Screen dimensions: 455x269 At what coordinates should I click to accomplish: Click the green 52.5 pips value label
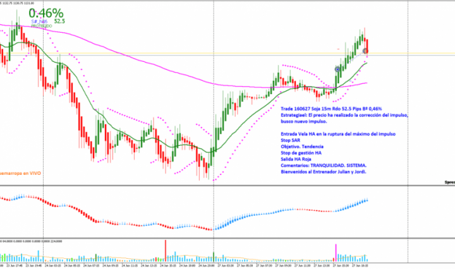pyautogui.click(x=59, y=21)
